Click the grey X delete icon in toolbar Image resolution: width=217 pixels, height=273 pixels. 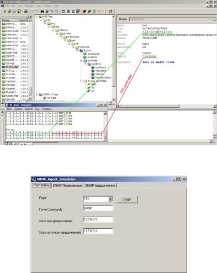99,12
